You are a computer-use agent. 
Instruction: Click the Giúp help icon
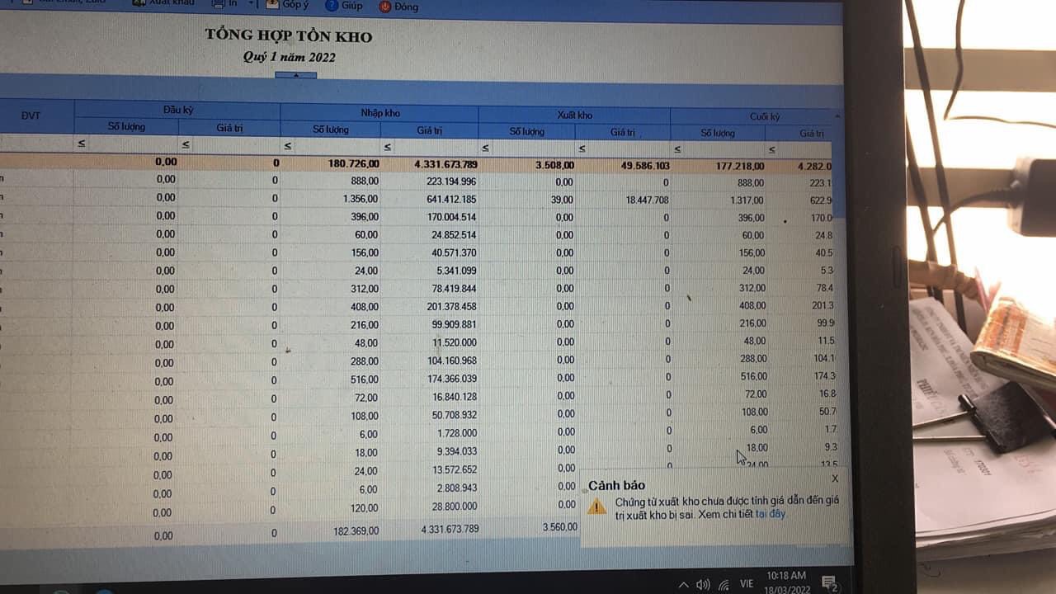[332, 6]
